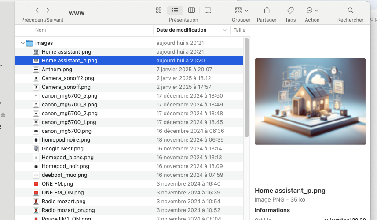Click the file name ONE FM_ON.png
This screenshot has width=377, height=220.
coord(63,193)
